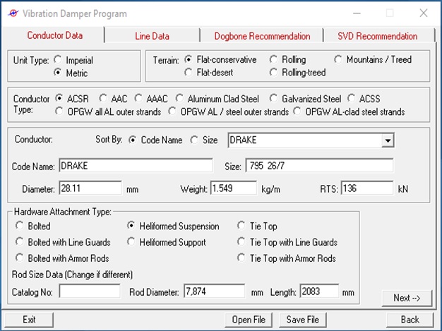442x331 pixels.
Task: Sort conductors by Size
Action: 194,140
